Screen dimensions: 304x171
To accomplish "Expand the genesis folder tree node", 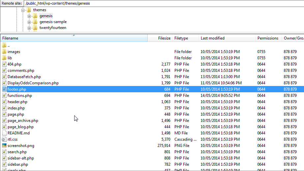I will 29,16.
